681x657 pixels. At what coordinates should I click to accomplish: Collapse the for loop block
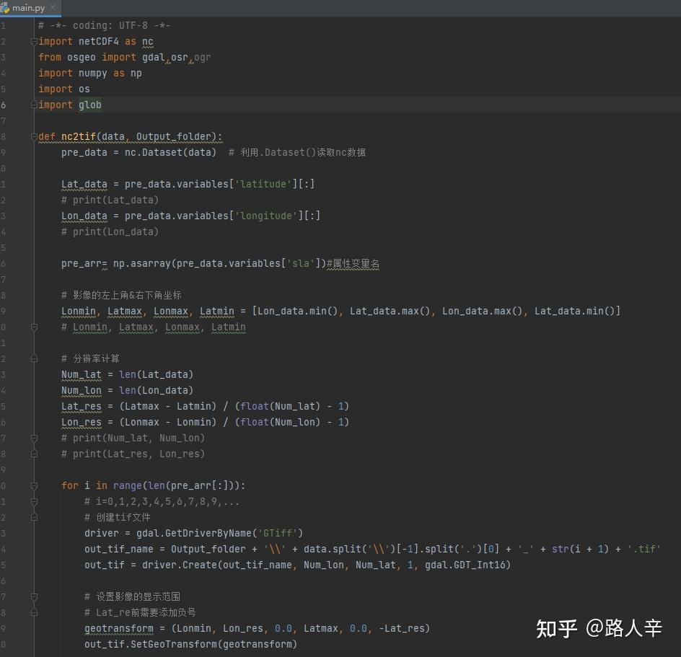(x=33, y=485)
